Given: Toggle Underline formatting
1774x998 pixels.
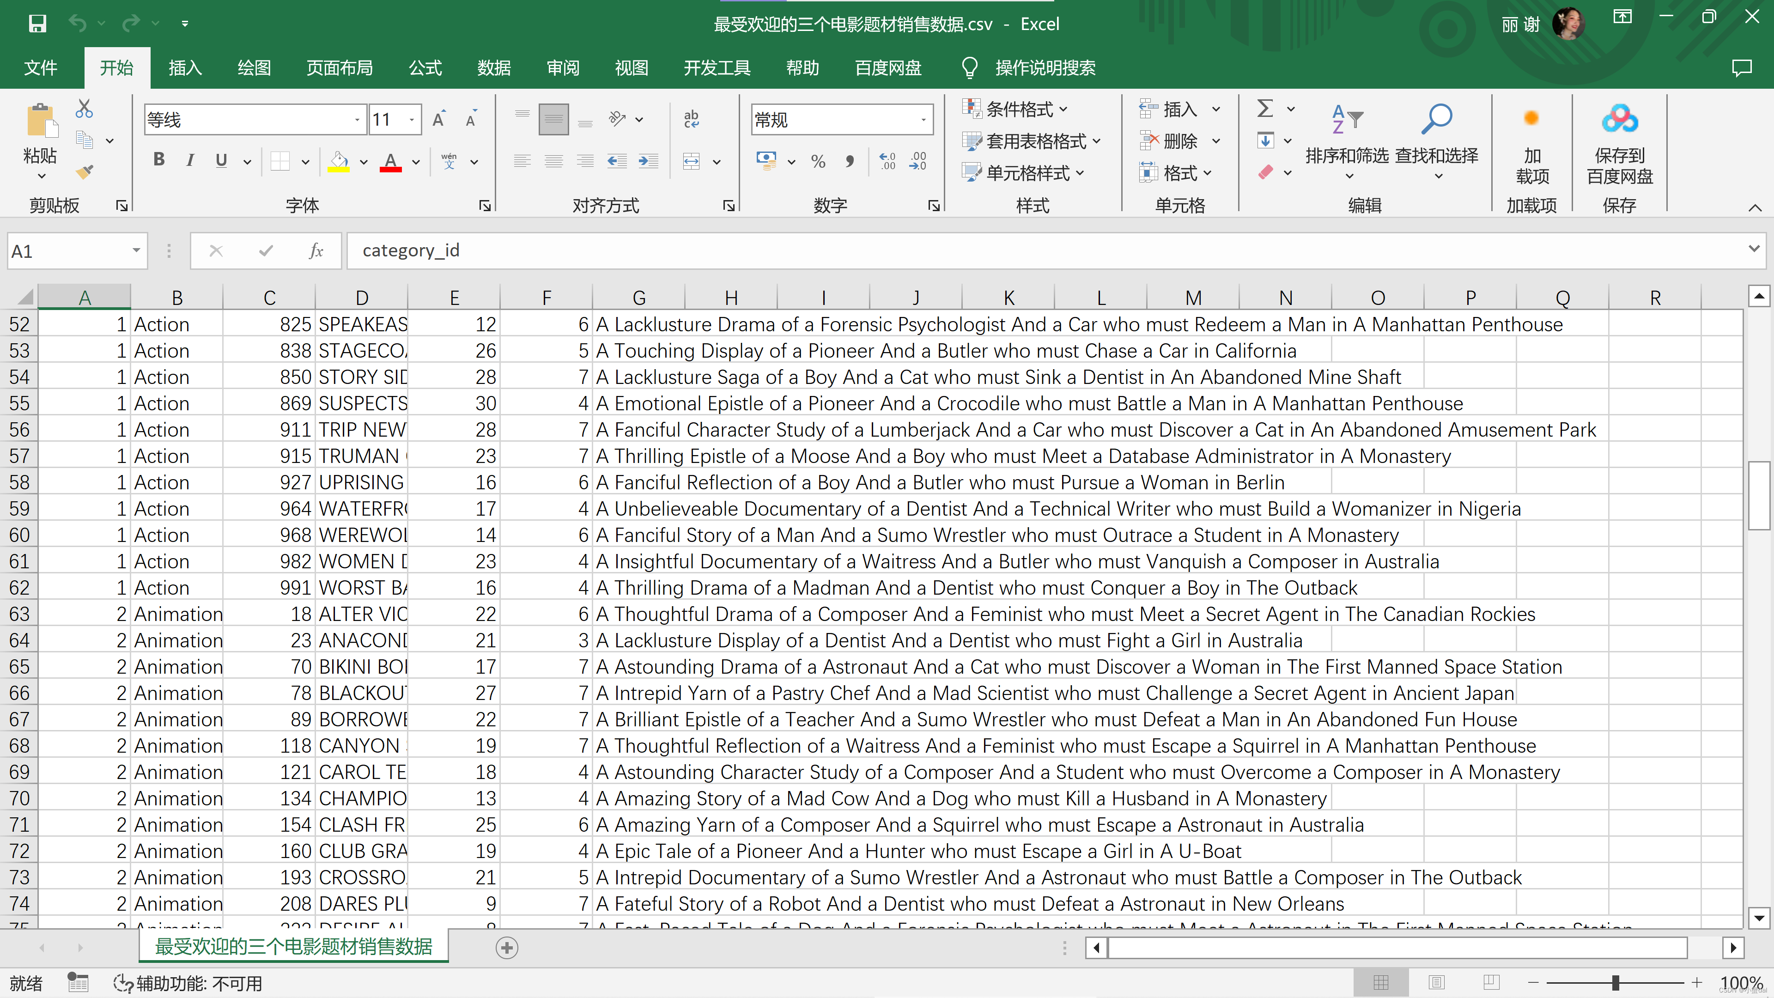Looking at the screenshot, I should (x=221, y=160).
